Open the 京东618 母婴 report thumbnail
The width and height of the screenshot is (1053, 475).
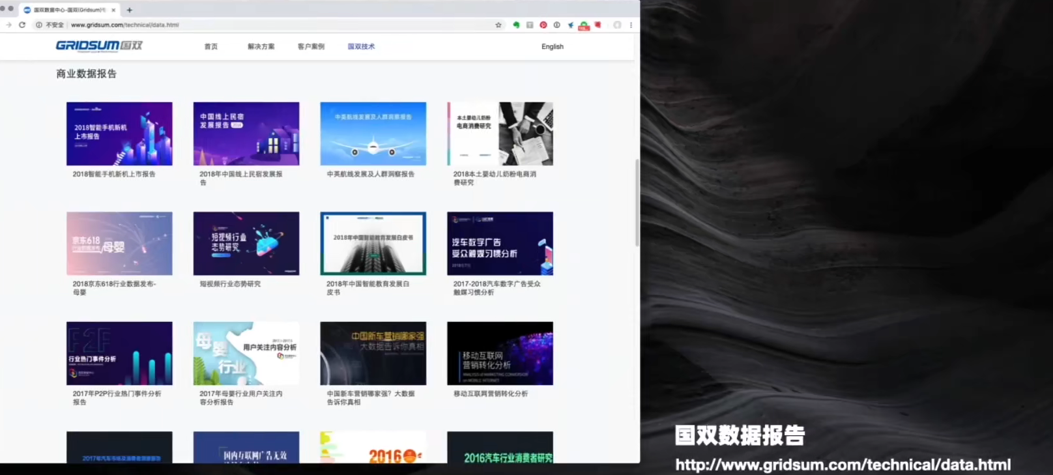119,243
